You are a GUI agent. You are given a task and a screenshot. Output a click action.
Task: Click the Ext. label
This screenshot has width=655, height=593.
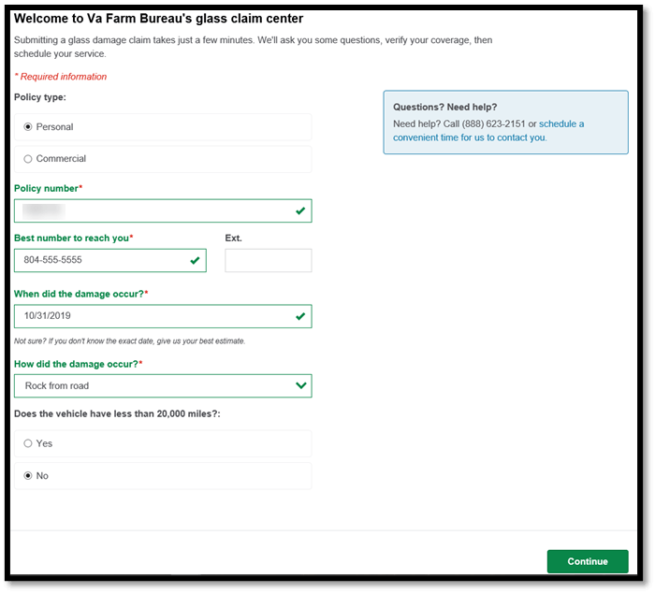click(x=234, y=238)
